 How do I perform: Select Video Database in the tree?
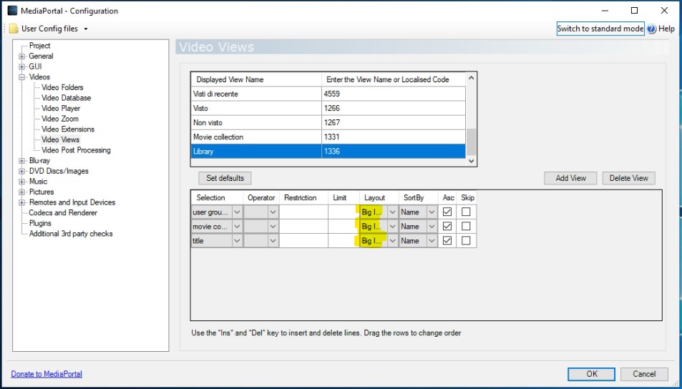(x=66, y=98)
